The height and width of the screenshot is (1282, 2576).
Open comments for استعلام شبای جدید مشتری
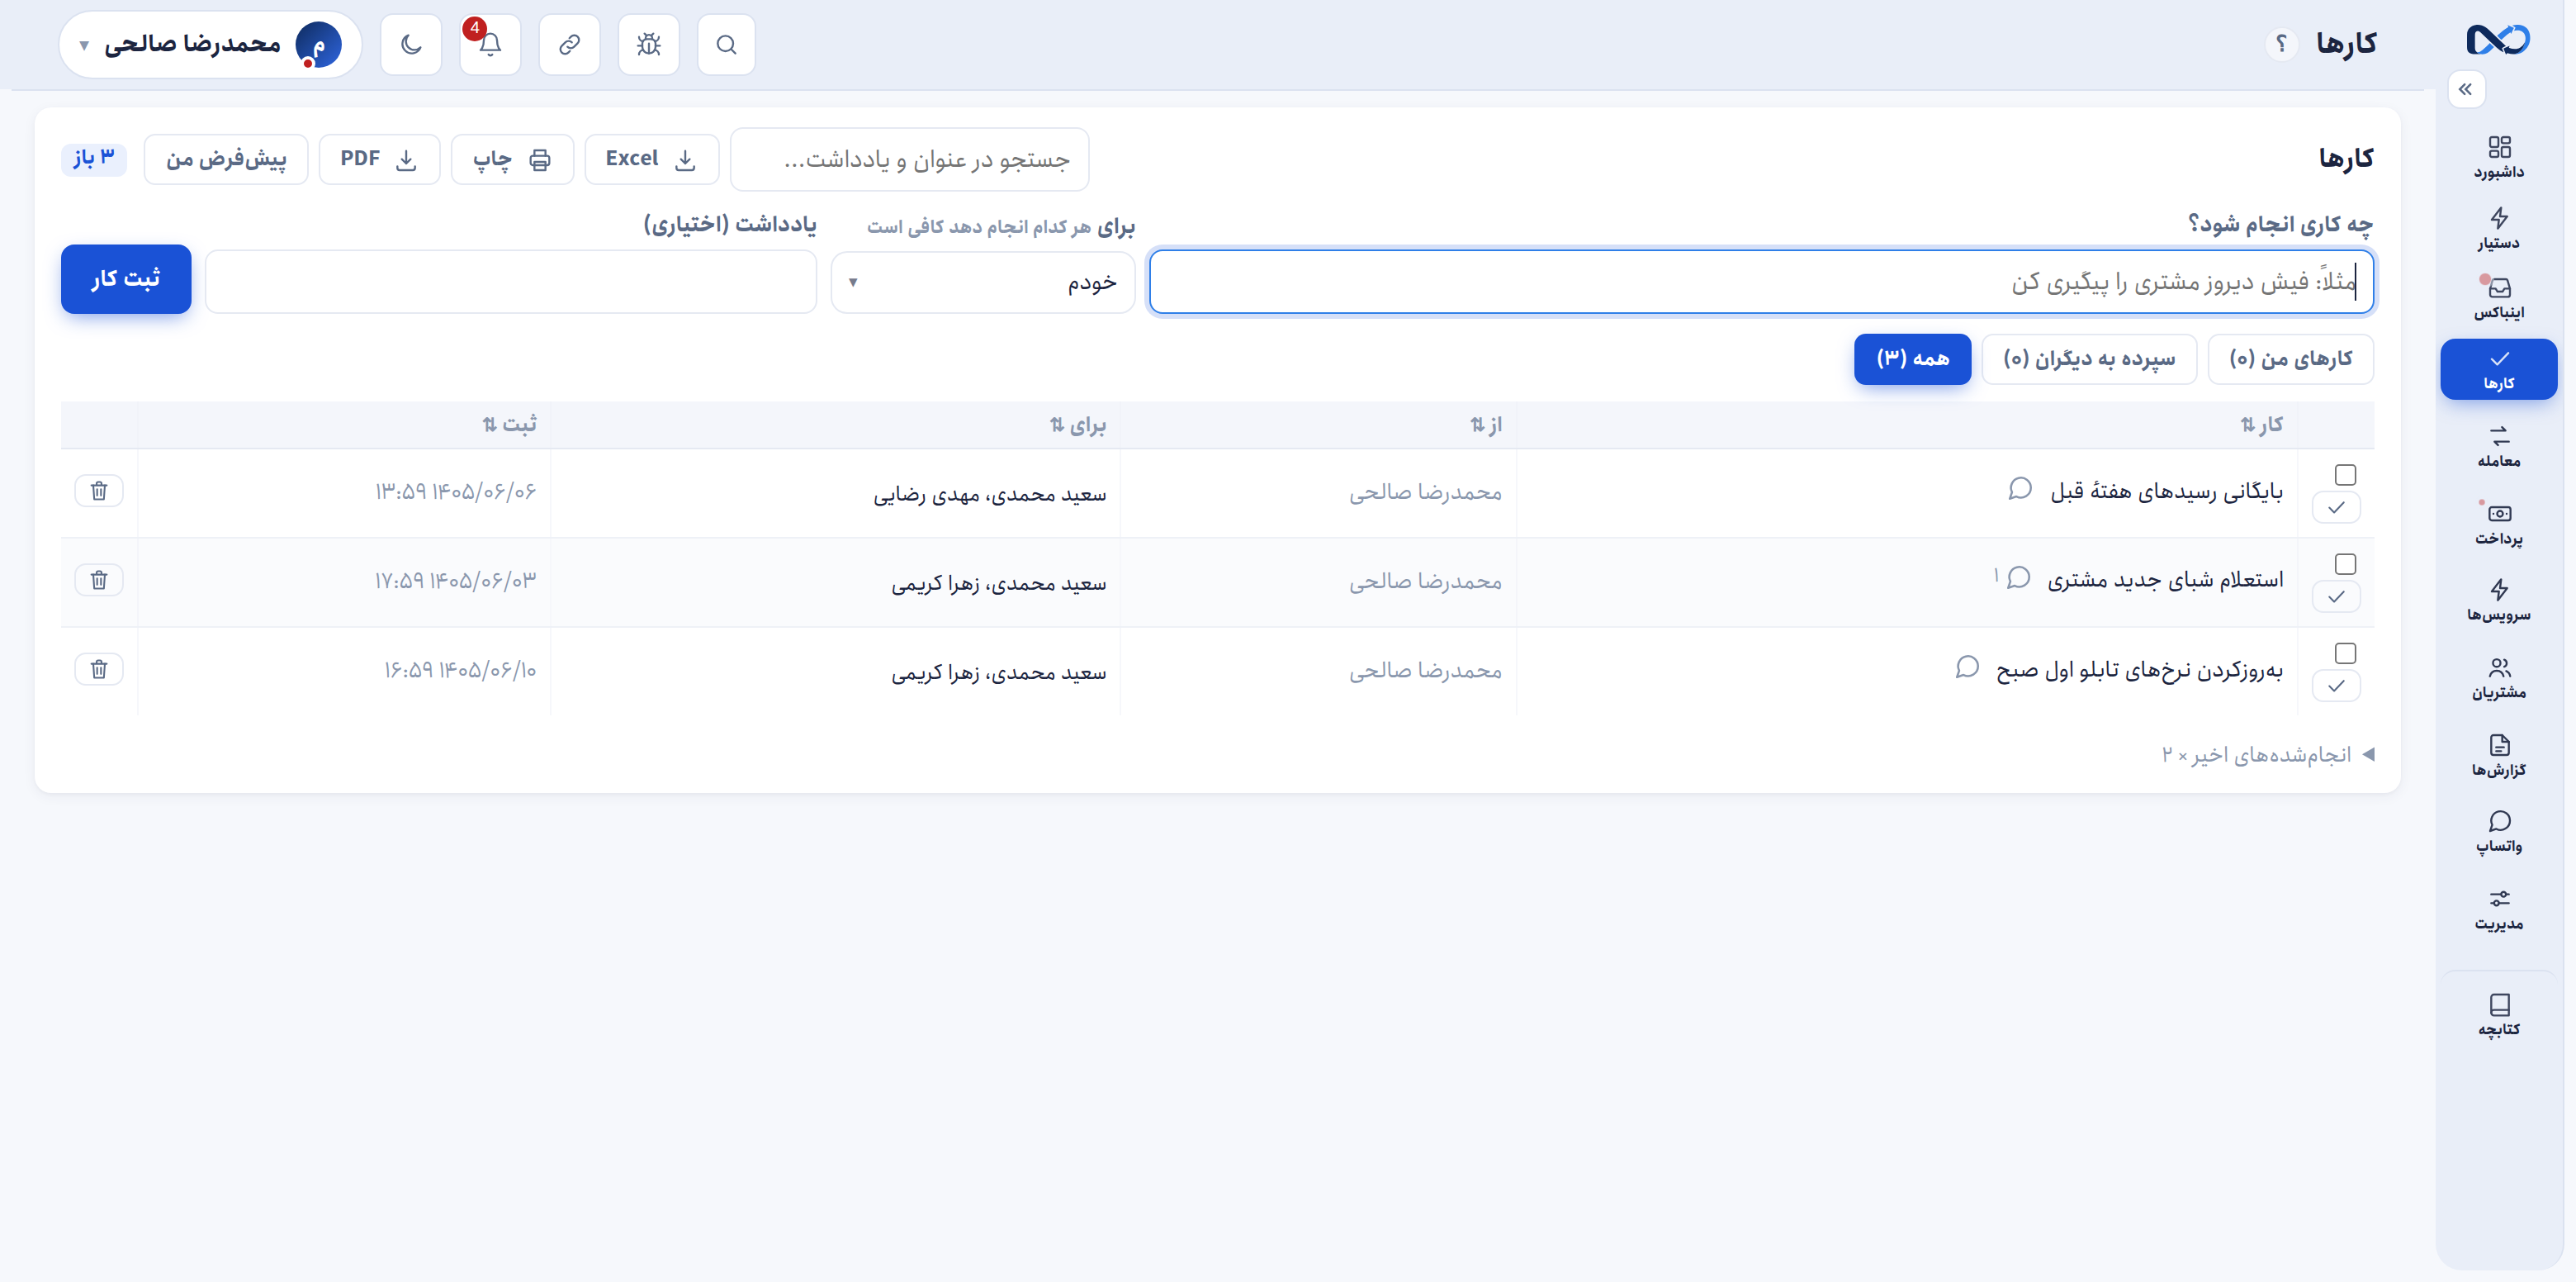point(2017,577)
